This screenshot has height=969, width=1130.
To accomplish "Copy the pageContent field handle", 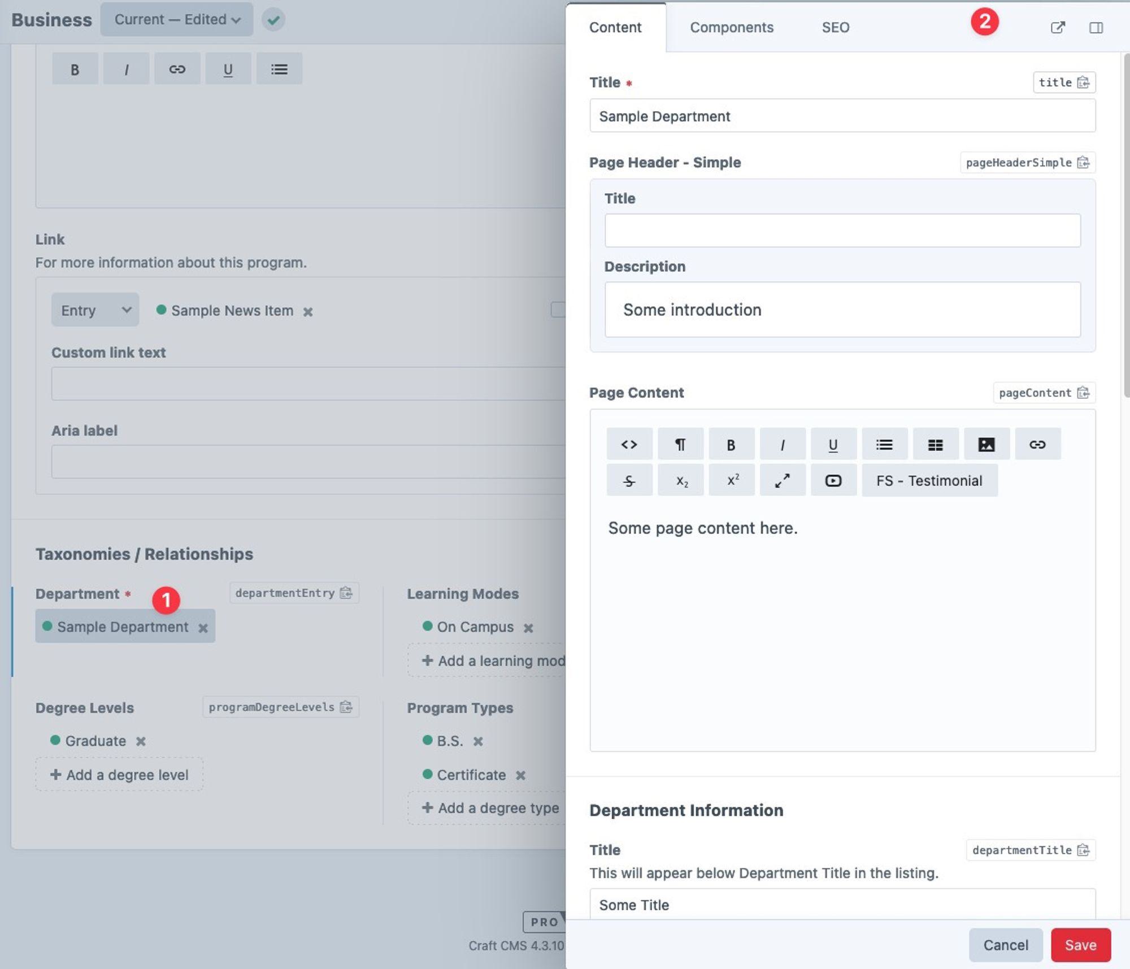I will (1083, 393).
